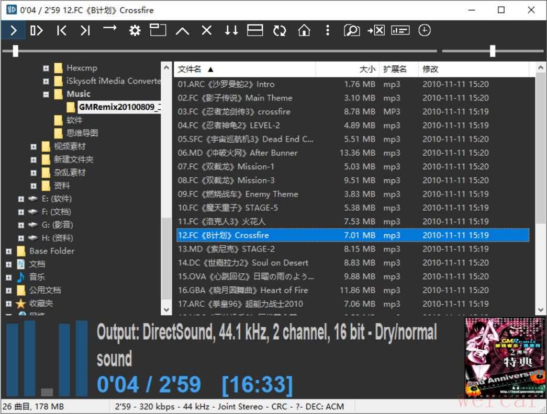Expand the Hexcmp folder node

[46, 68]
